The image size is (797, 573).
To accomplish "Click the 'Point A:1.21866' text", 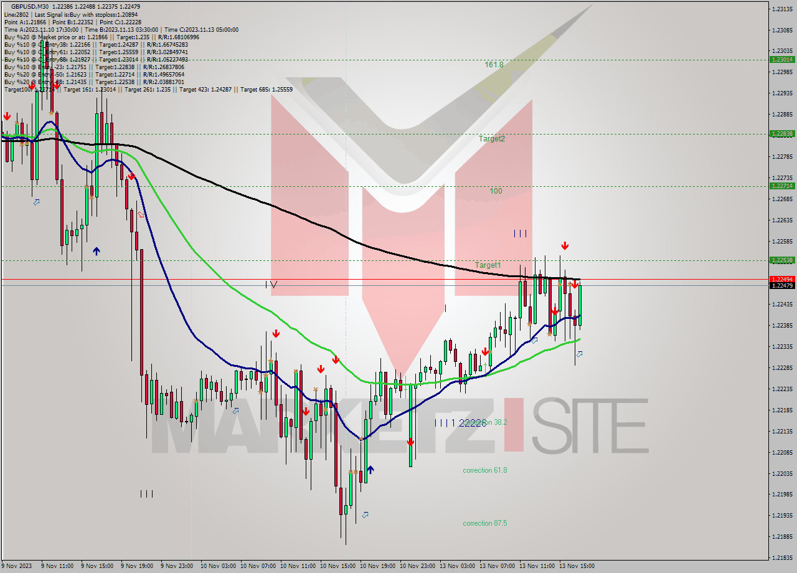I will click(x=26, y=22).
